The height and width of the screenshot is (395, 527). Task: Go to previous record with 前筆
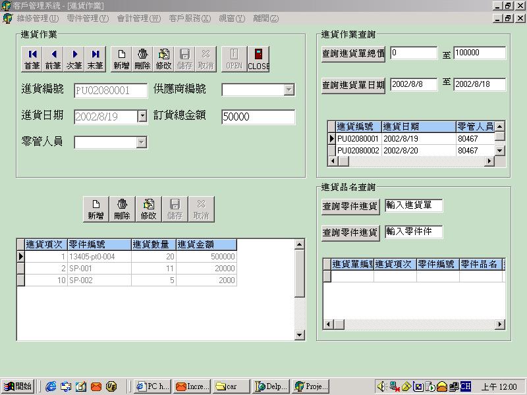coord(53,59)
